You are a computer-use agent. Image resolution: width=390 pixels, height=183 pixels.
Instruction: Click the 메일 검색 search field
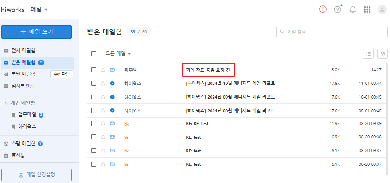331,32
